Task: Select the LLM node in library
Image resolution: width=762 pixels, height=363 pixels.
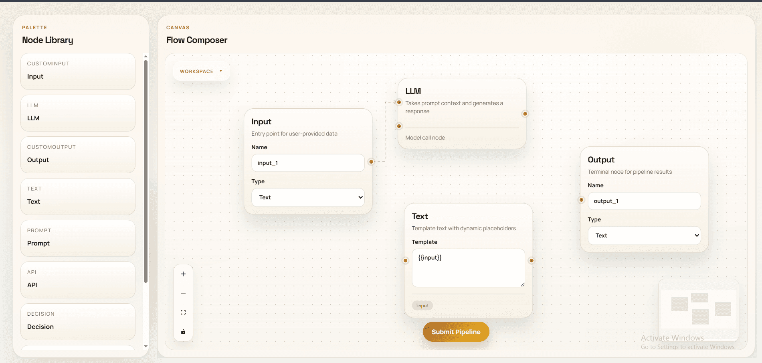Action: pyautogui.click(x=78, y=113)
